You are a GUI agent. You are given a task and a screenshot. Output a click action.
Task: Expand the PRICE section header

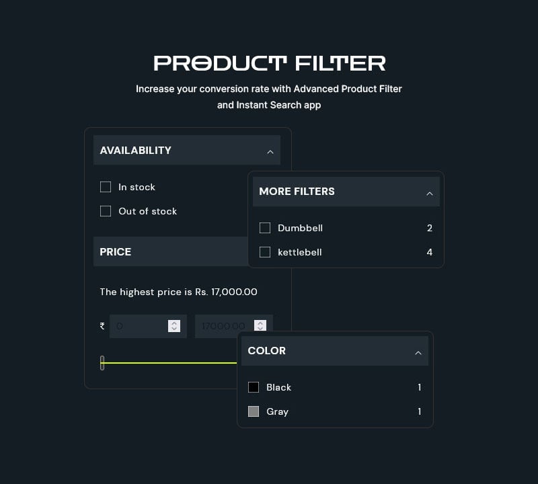coord(168,251)
